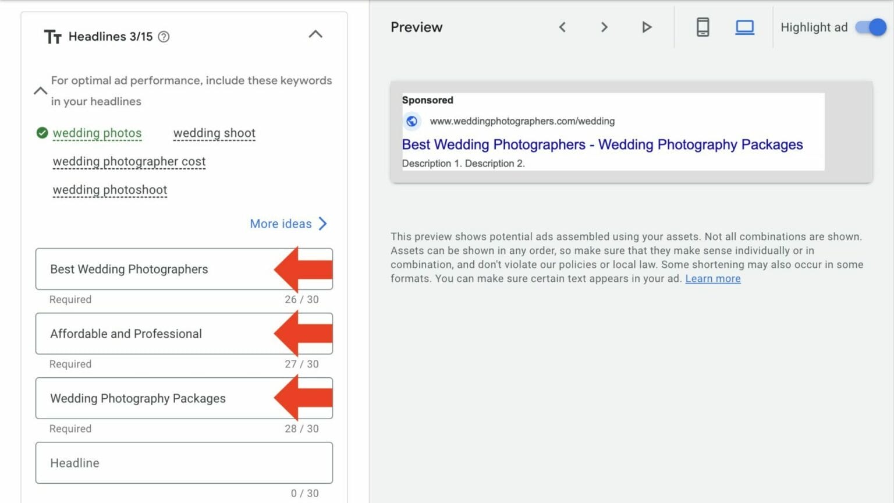Edit the 'Wedding Photography Packages' headline field
The width and height of the screenshot is (894, 503).
(x=151, y=398)
